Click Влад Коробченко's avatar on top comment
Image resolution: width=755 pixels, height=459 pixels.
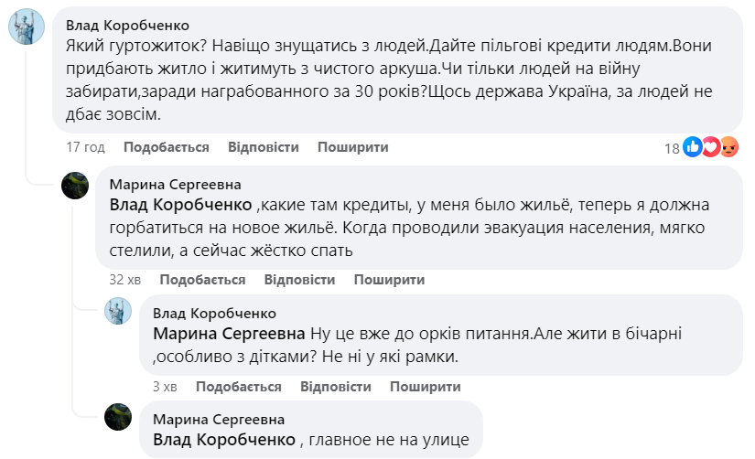27,27
